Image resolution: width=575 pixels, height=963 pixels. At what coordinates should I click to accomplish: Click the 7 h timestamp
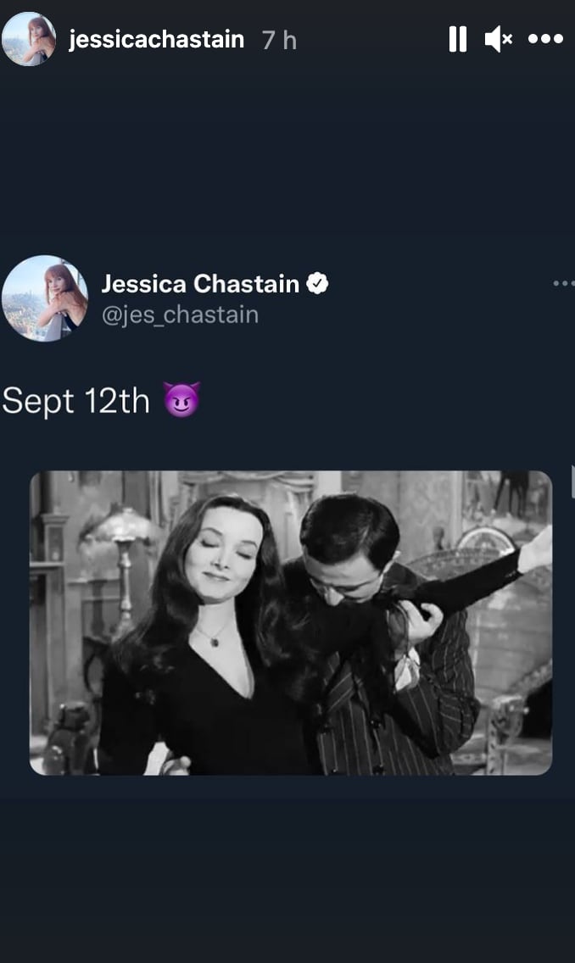pyautogui.click(x=276, y=38)
